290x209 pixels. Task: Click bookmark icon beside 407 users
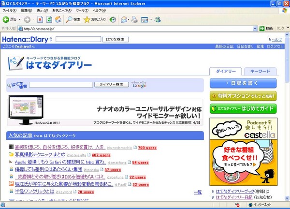pyautogui.click(x=89, y=155)
